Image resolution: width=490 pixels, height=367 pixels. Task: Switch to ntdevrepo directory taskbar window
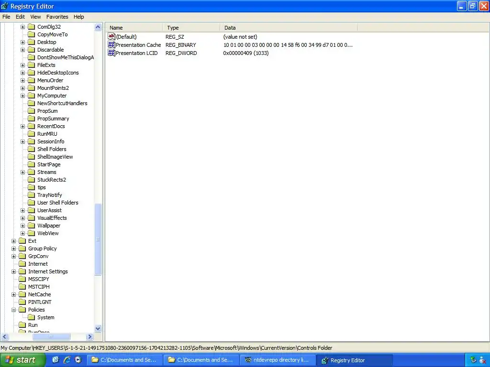click(278, 360)
